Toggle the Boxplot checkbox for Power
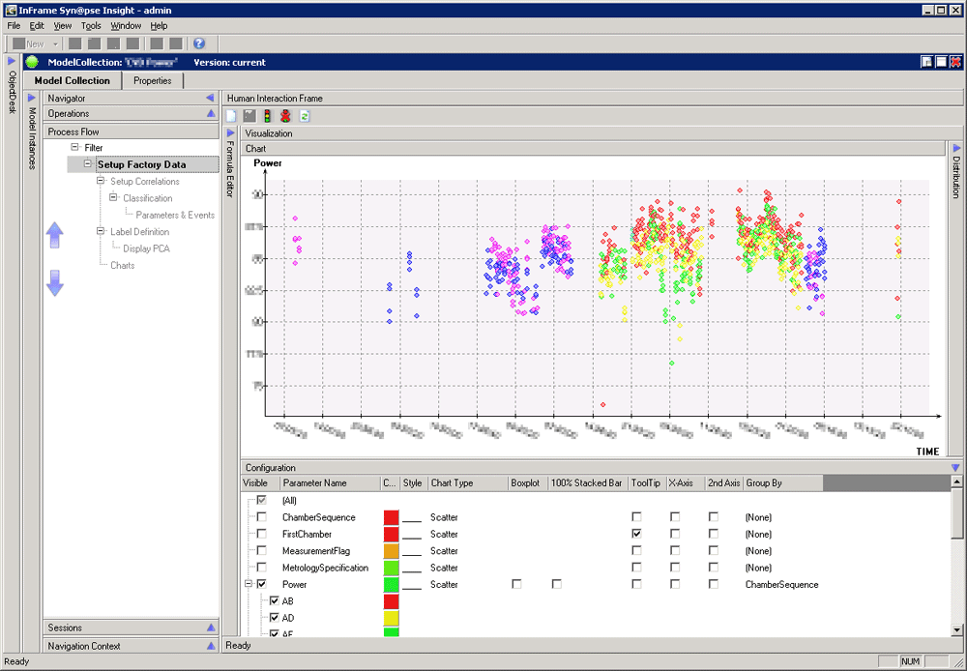 [x=517, y=584]
